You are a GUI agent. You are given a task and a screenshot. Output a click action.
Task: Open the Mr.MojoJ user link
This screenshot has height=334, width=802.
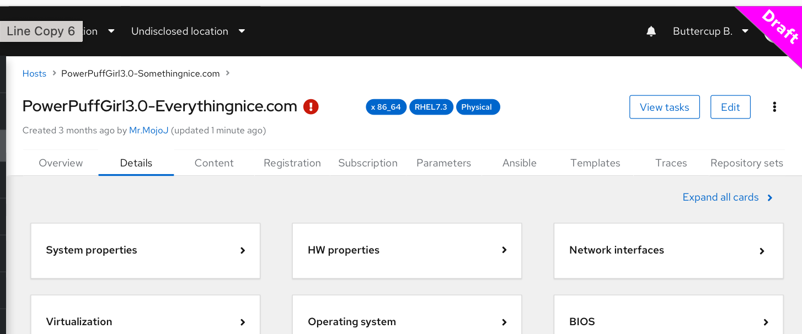click(149, 131)
